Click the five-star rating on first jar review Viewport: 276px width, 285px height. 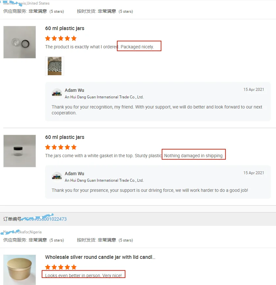[x=61, y=38]
